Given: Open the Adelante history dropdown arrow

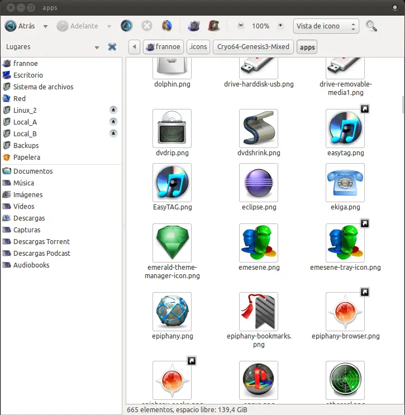Looking at the screenshot, I should pyautogui.click(x=109, y=26).
